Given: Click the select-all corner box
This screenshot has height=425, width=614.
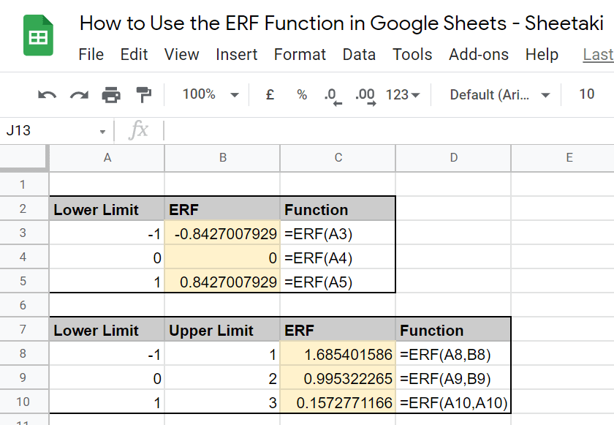Looking at the screenshot, I should coord(24,158).
